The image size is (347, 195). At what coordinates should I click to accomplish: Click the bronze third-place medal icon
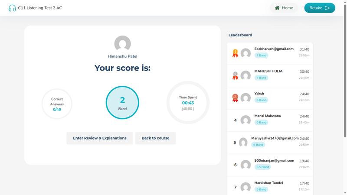[235, 98]
